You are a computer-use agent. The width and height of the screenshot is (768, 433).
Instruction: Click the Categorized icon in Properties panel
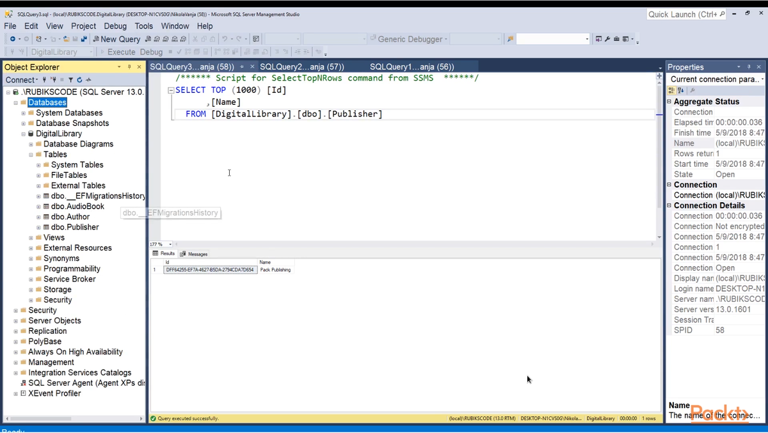tap(671, 90)
